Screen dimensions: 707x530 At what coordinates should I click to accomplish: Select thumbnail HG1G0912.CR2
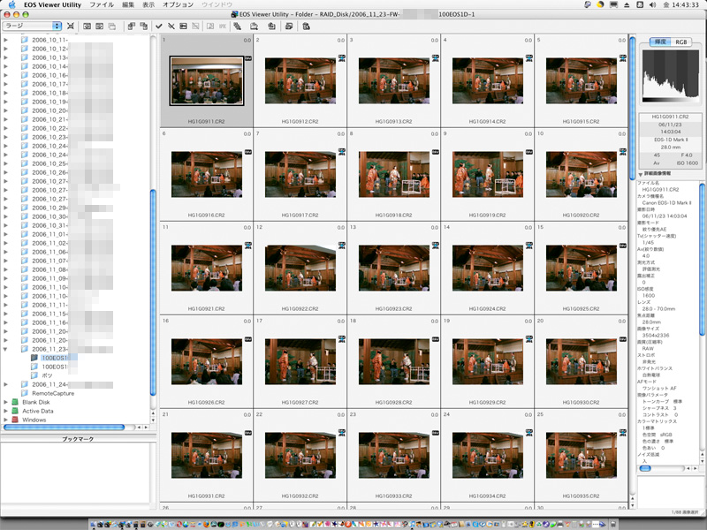point(300,80)
